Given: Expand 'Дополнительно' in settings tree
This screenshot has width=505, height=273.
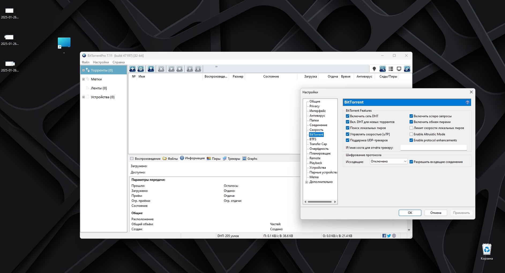Looking at the screenshot, I should (306, 182).
